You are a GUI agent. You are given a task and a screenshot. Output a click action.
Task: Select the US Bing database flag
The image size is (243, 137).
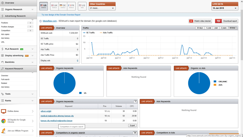82,6
